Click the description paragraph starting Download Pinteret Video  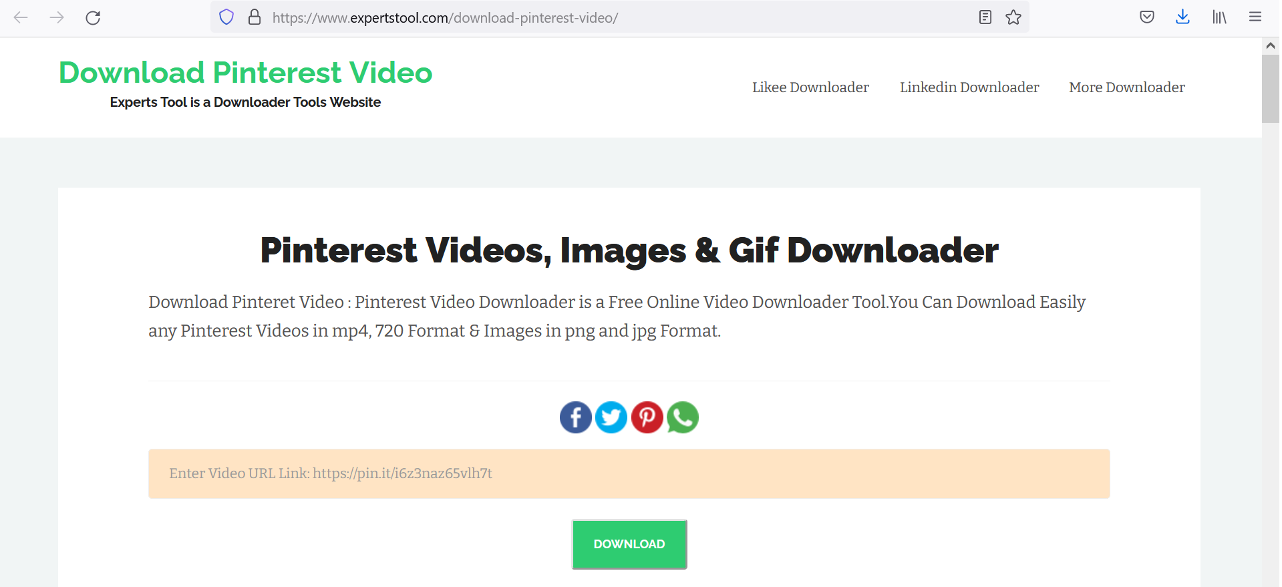pyautogui.click(x=617, y=317)
